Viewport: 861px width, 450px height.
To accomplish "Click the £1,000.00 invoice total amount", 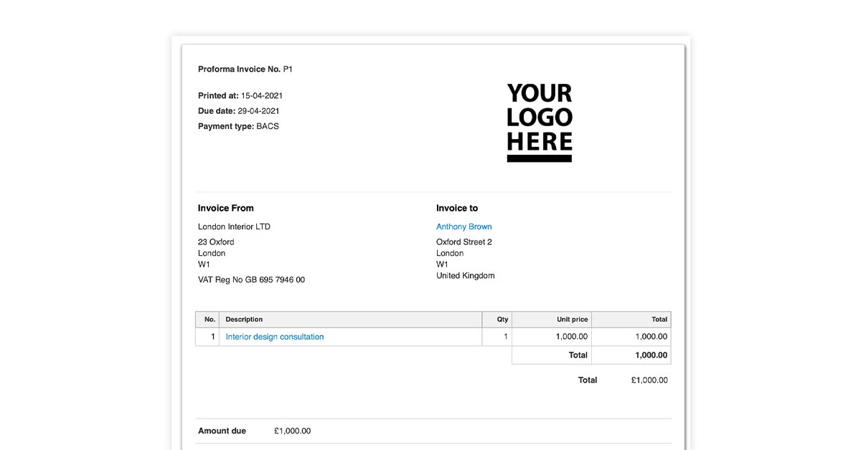I will 649,380.
